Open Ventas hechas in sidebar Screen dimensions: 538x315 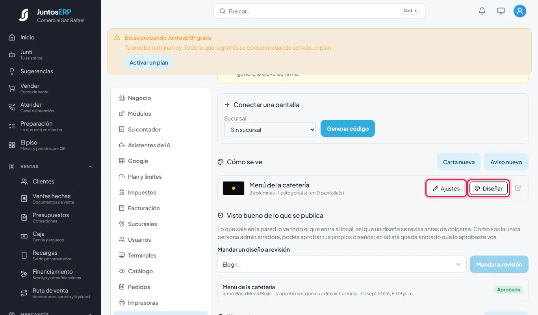[56, 199]
